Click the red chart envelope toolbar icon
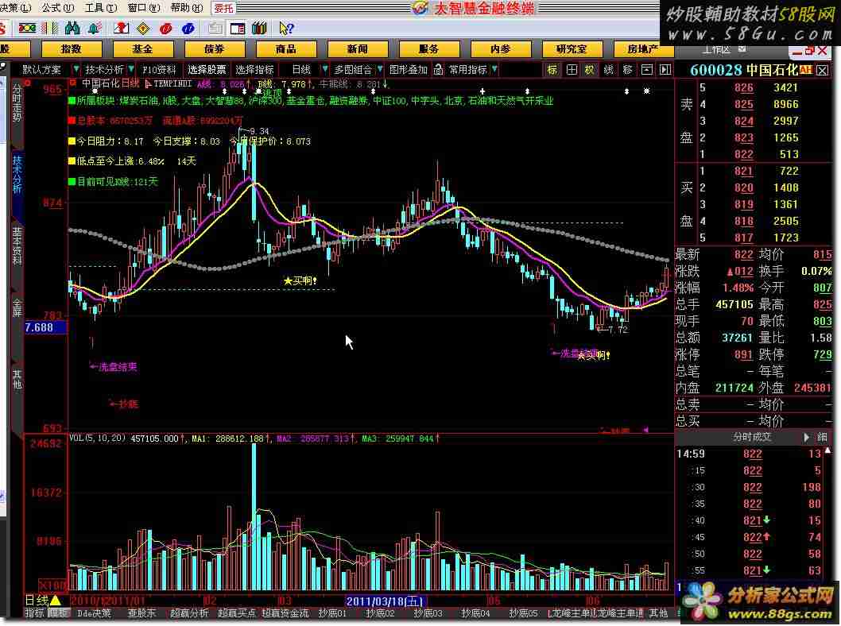Viewport: 841px width, 626px height. pos(121,29)
